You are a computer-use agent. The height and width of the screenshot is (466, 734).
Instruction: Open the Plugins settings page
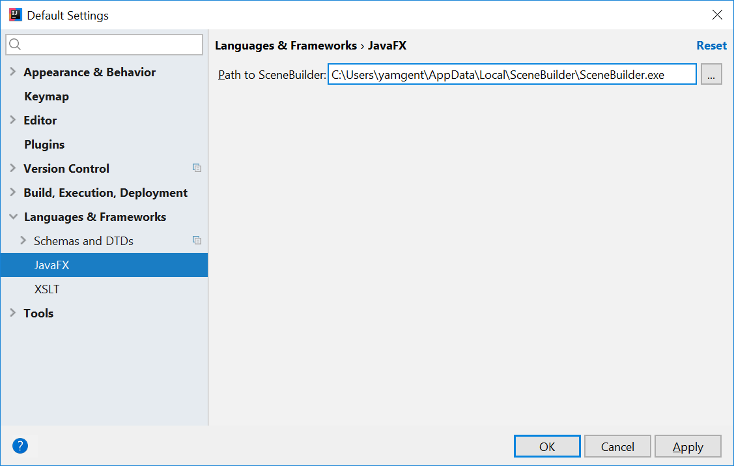pos(44,144)
